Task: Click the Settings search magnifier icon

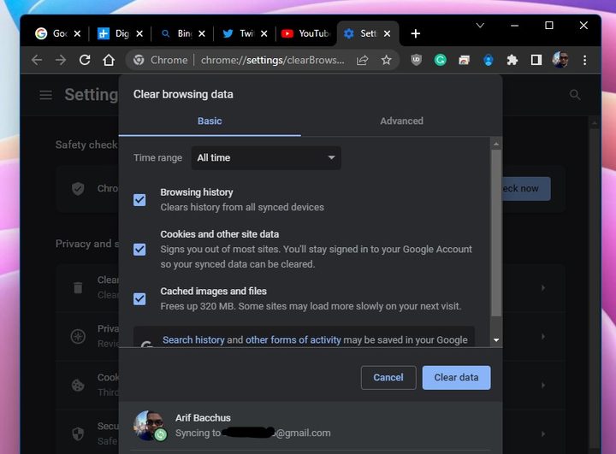Action: point(575,95)
